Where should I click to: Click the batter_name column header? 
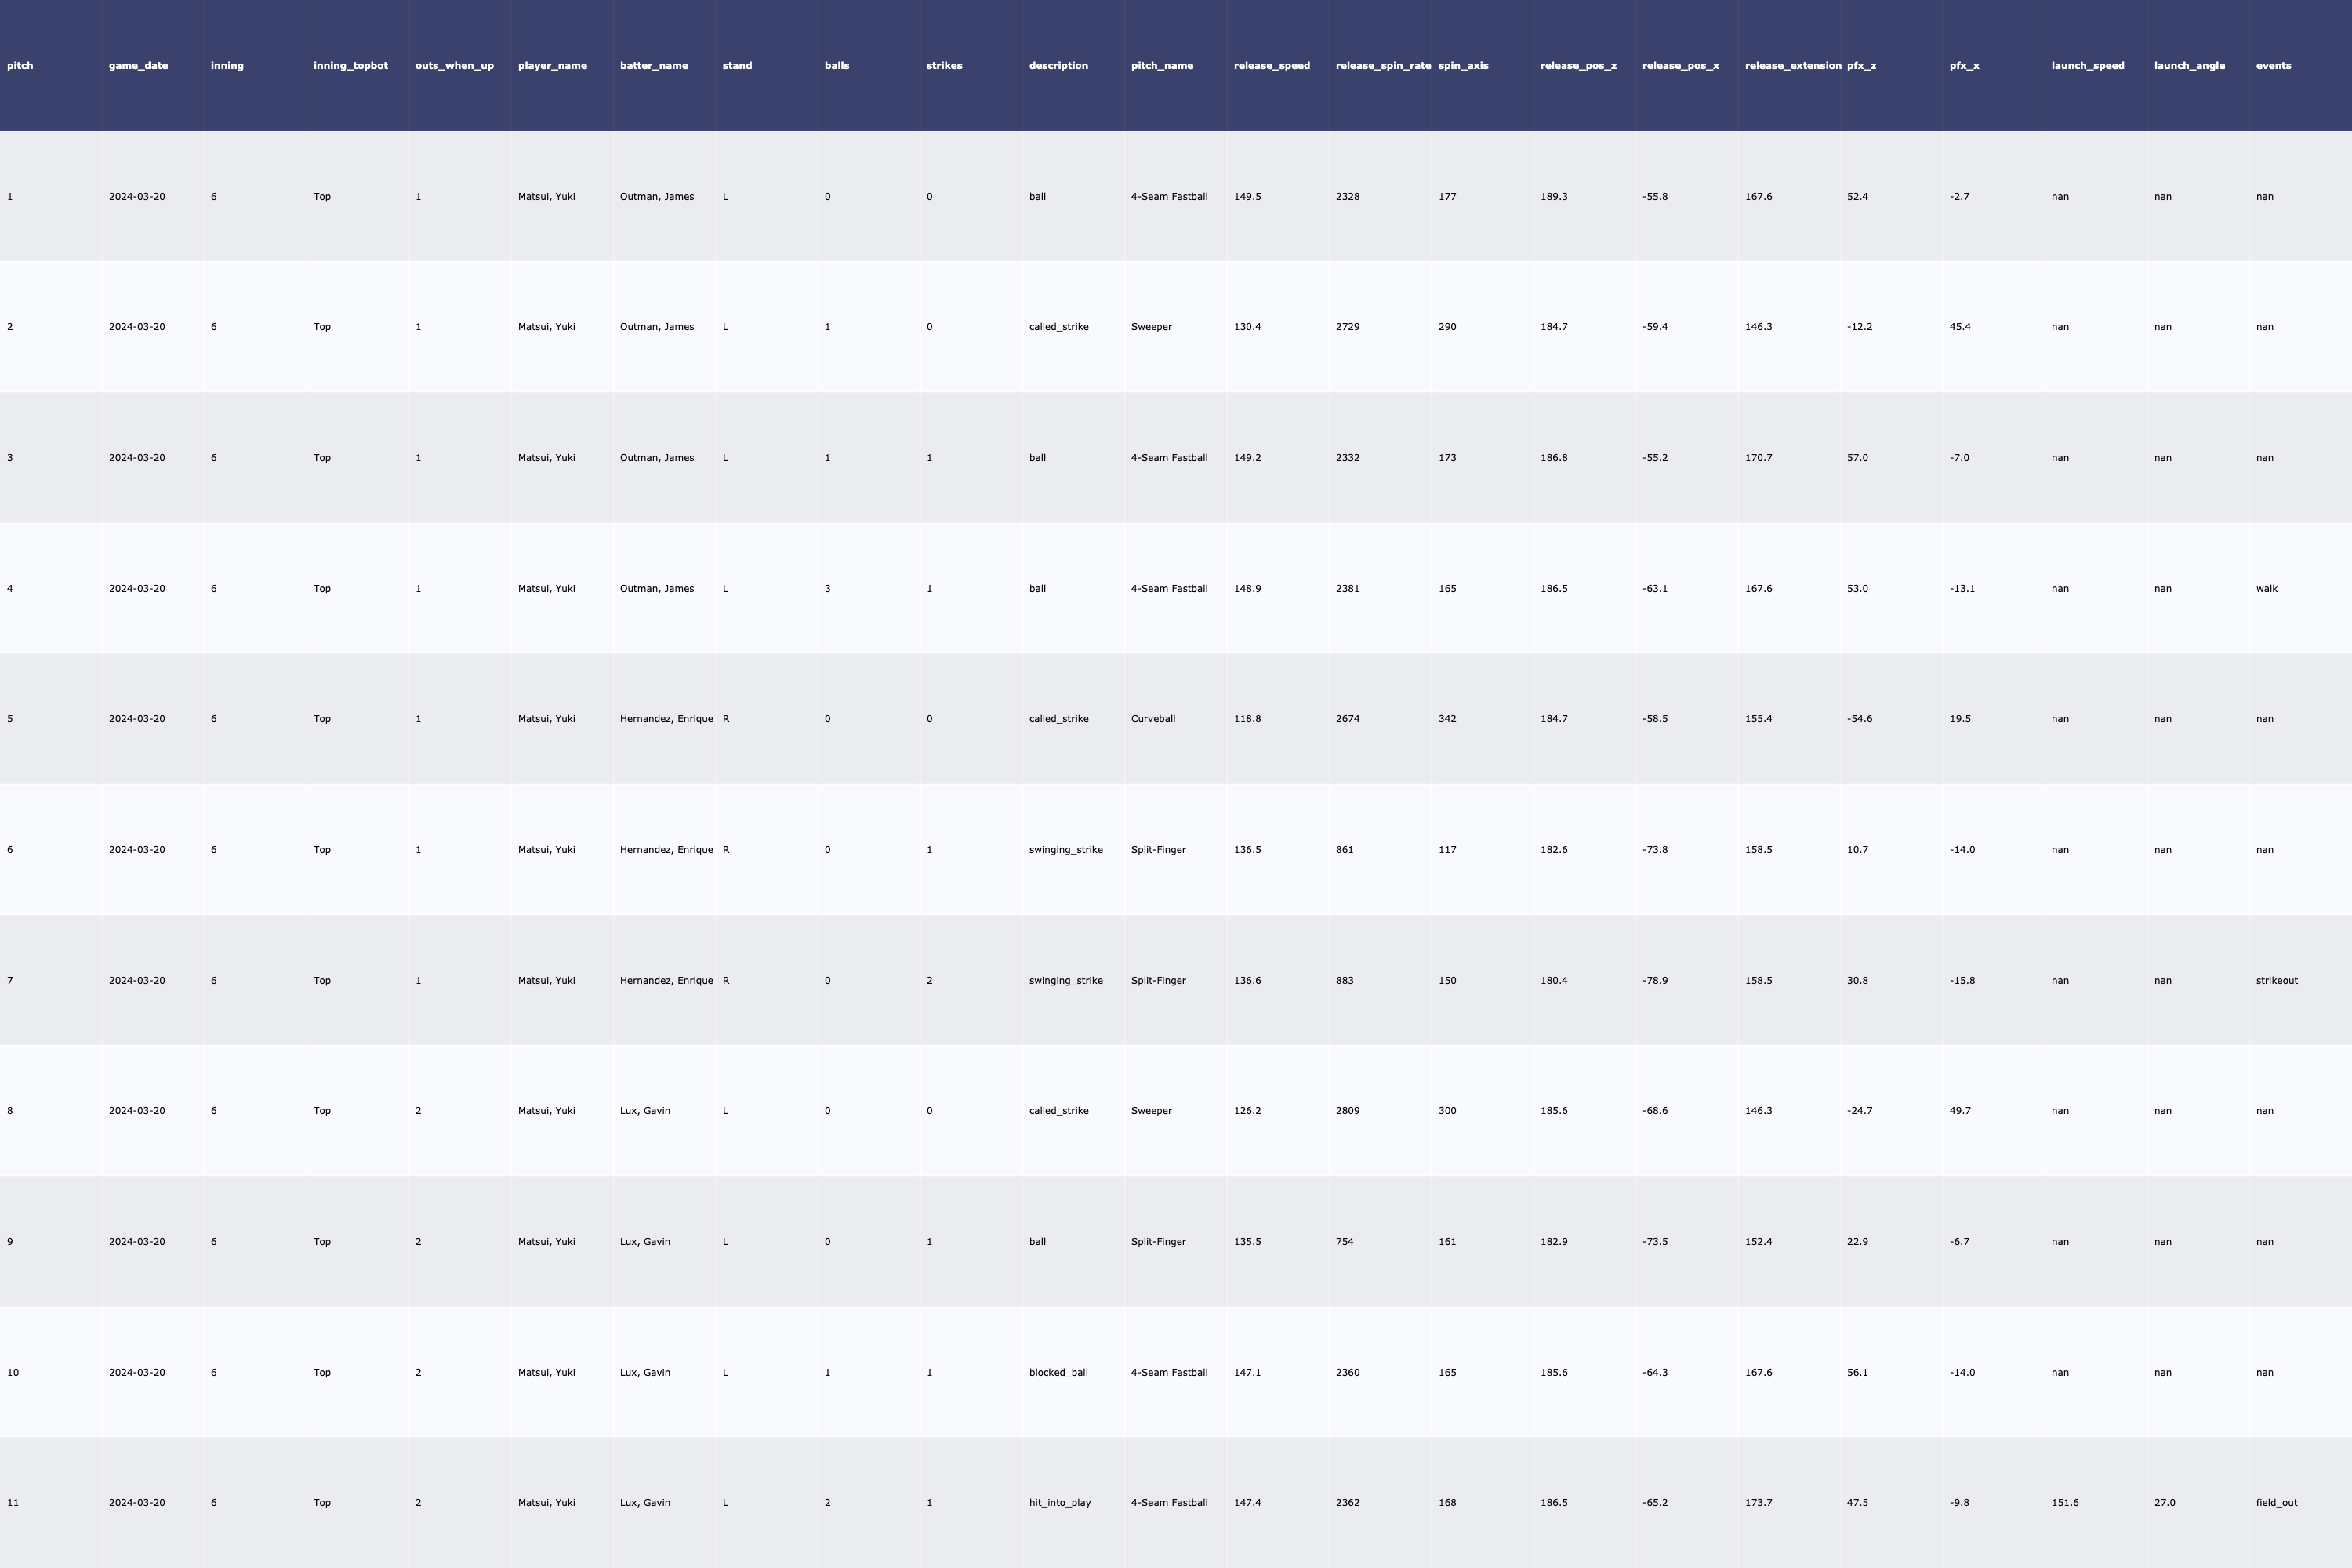click(x=653, y=66)
